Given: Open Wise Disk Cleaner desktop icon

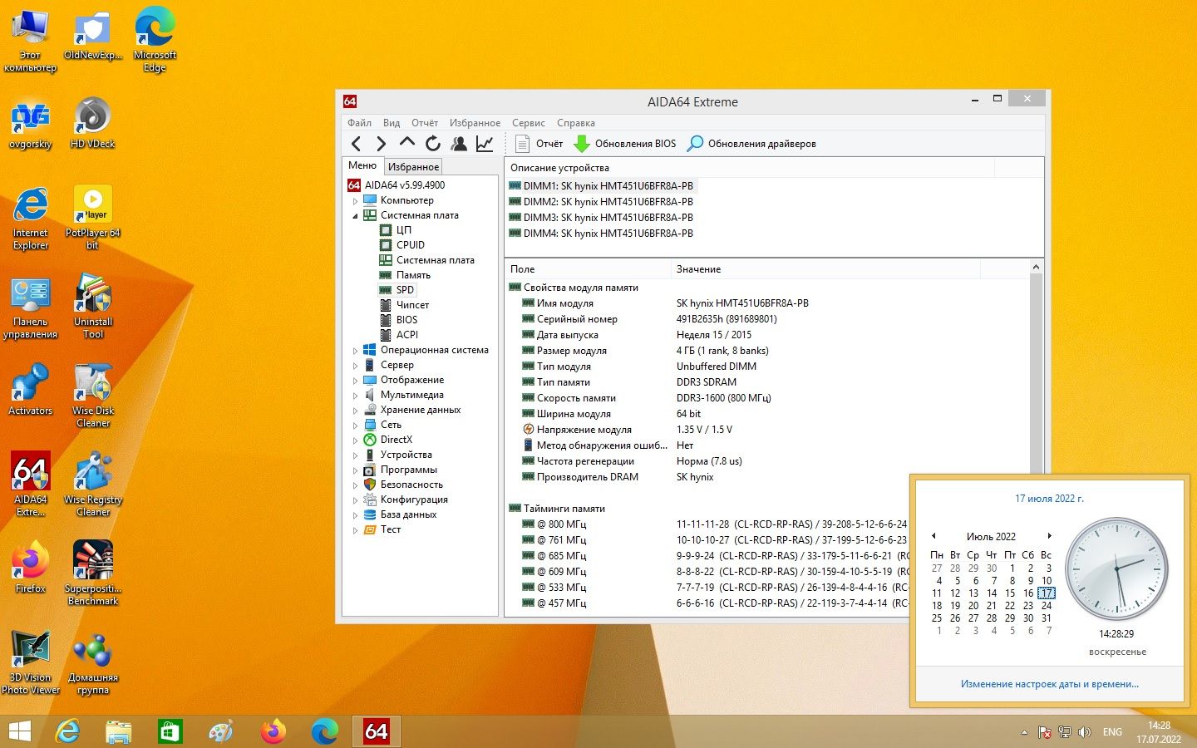Looking at the screenshot, I should [x=92, y=396].
